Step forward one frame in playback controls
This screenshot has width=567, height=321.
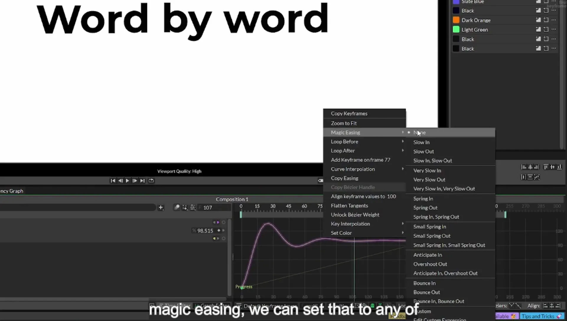[135, 181]
